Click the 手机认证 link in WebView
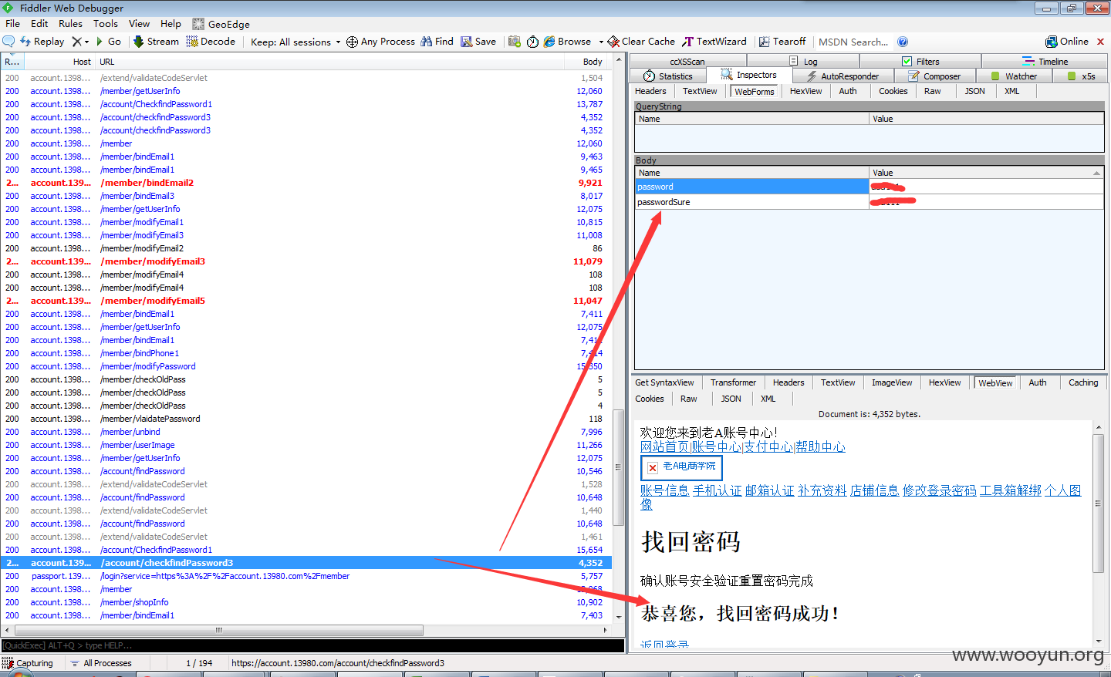The height and width of the screenshot is (677, 1111). (x=717, y=490)
